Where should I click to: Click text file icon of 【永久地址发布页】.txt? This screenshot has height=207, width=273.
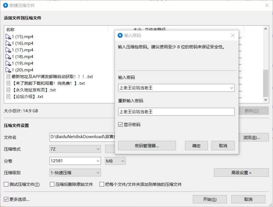pyautogui.click(x=8, y=90)
